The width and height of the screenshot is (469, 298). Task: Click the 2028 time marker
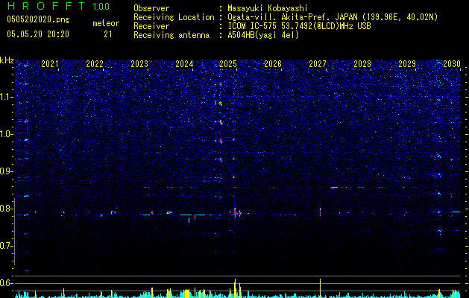pos(362,64)
